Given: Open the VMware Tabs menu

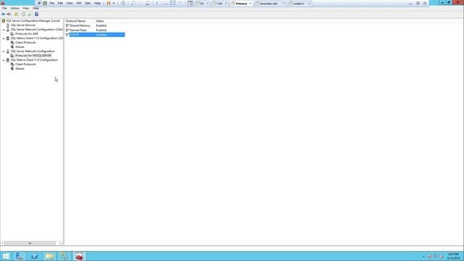Looking at the screenshot, I should (88, 3).
